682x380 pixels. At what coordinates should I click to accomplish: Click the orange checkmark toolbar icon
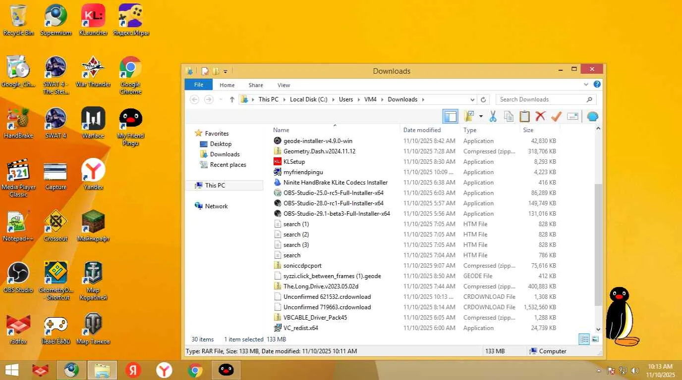(x=556, y=116)
